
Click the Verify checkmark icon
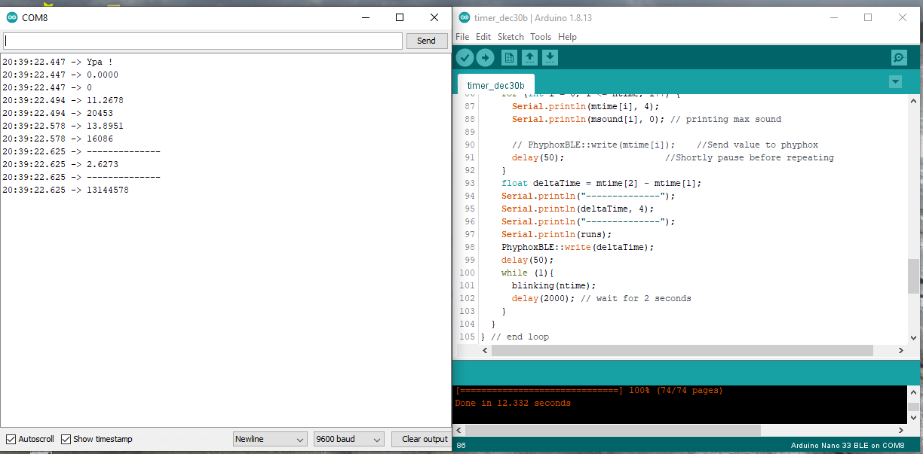click(x=465, y=57)
